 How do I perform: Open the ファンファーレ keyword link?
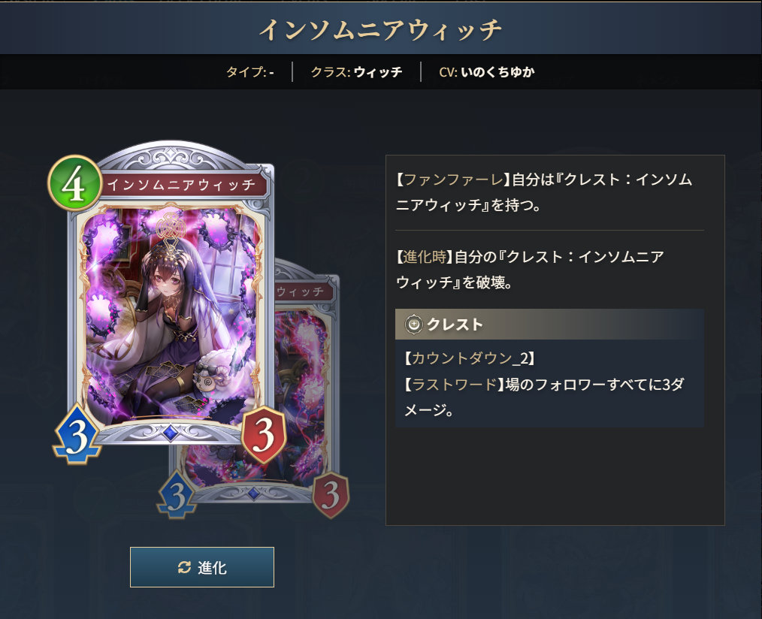(x=453, y=180)
